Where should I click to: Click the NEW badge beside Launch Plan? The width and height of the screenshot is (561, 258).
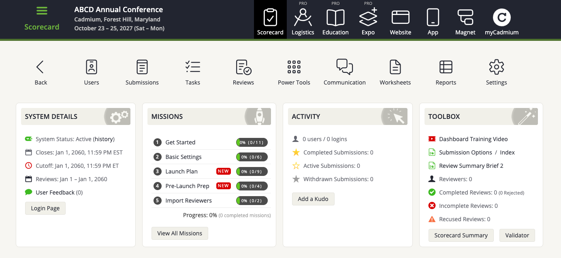coord(224,171)
